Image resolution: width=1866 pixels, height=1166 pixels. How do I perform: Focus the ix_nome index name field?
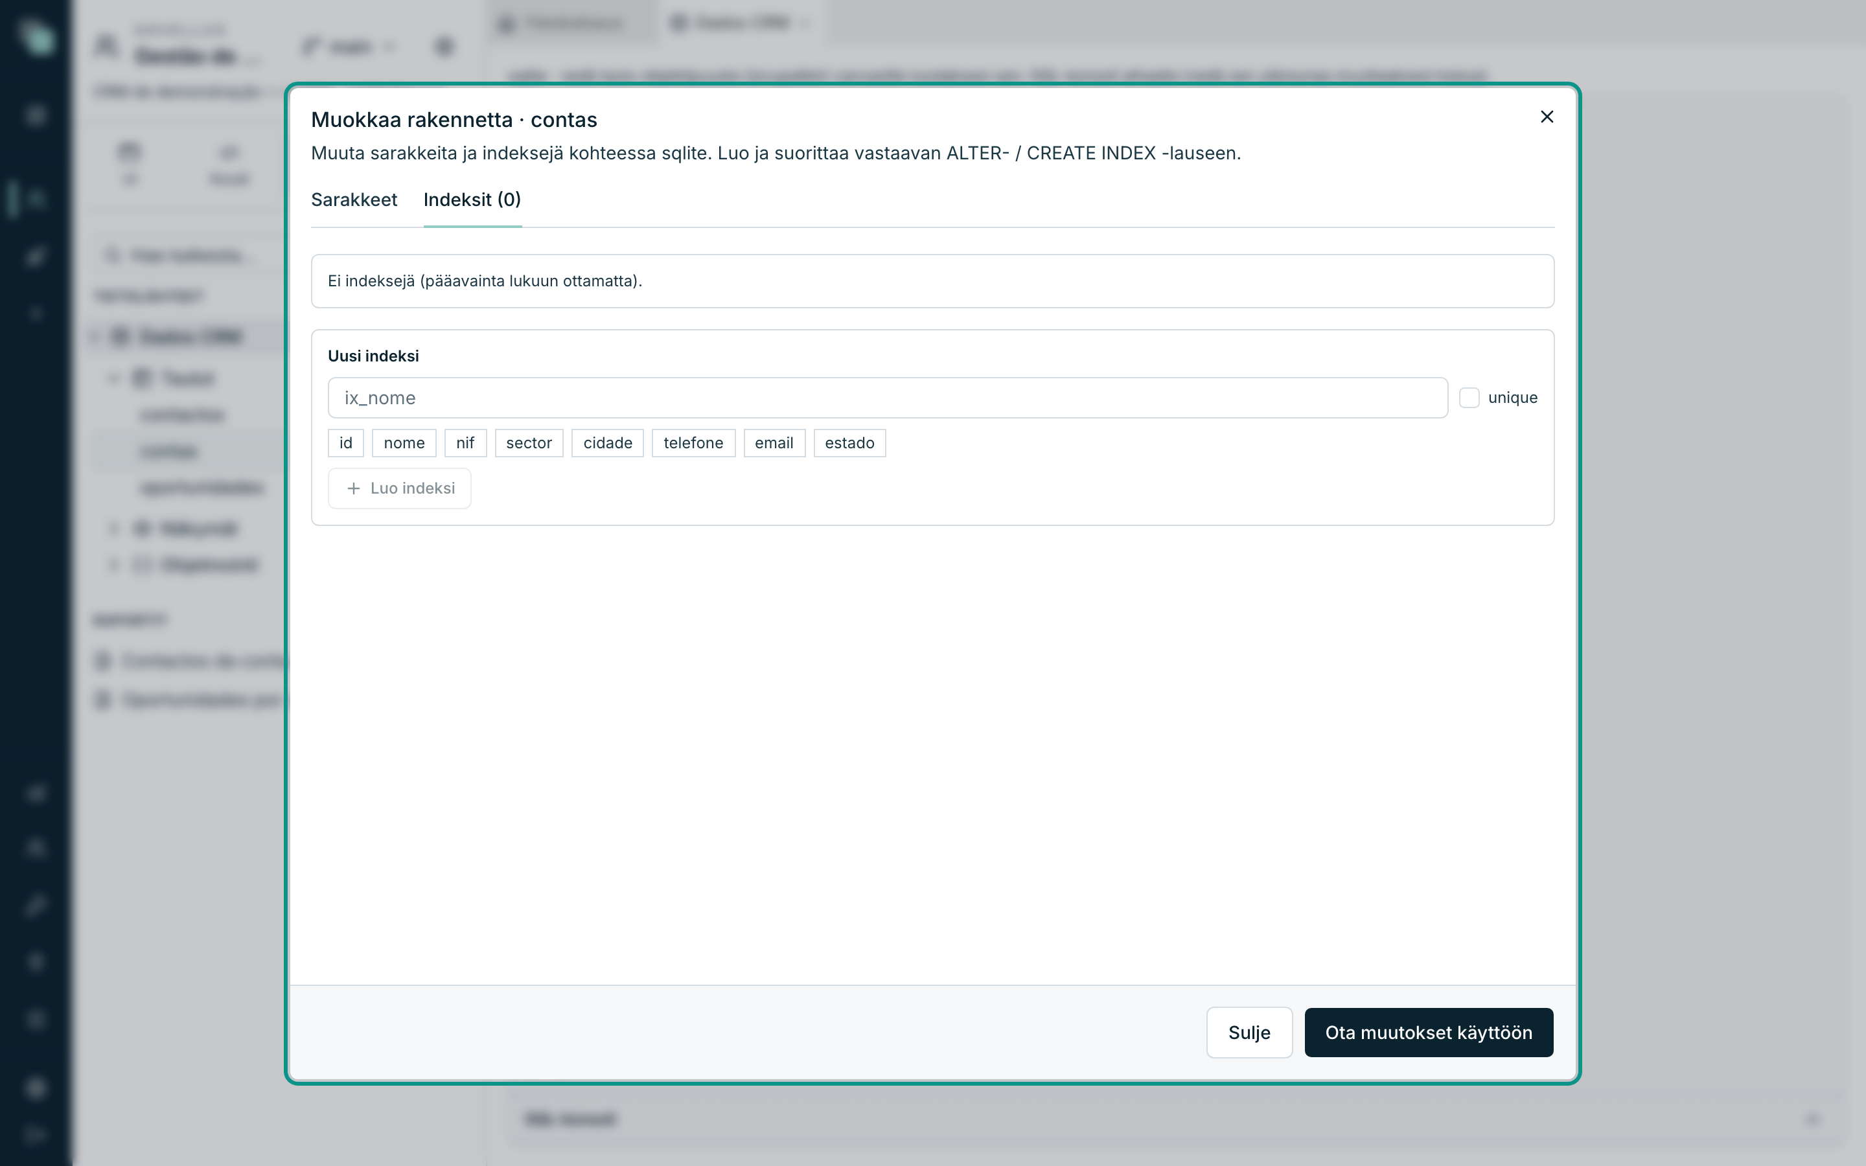tap(888, 398)
